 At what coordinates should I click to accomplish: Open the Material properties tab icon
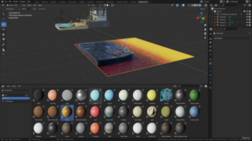[x=210, y=83]
